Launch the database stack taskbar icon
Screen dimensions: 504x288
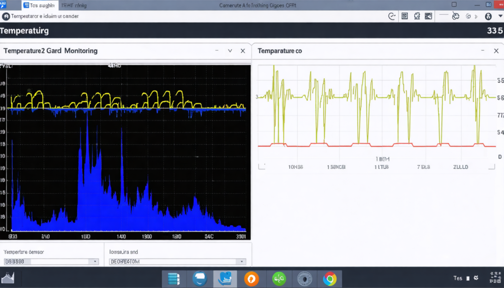pos(174,279)
